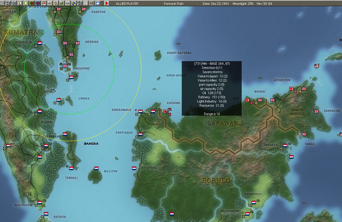Select the British flag at Kuala Lumpur
The width and height of the screenshot is (342, 222).
point(59,9)
